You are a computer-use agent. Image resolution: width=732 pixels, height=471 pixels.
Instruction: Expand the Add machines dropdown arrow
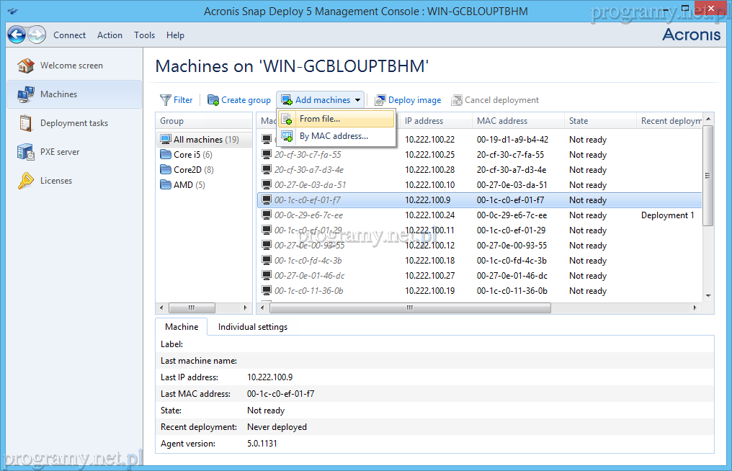coord(358,100)
